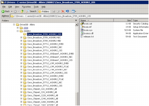Image resolution: width=149 pixels, height=106 pixels.
Task: Toggle the Folders pane button
Action: click(x=44, y=12)
